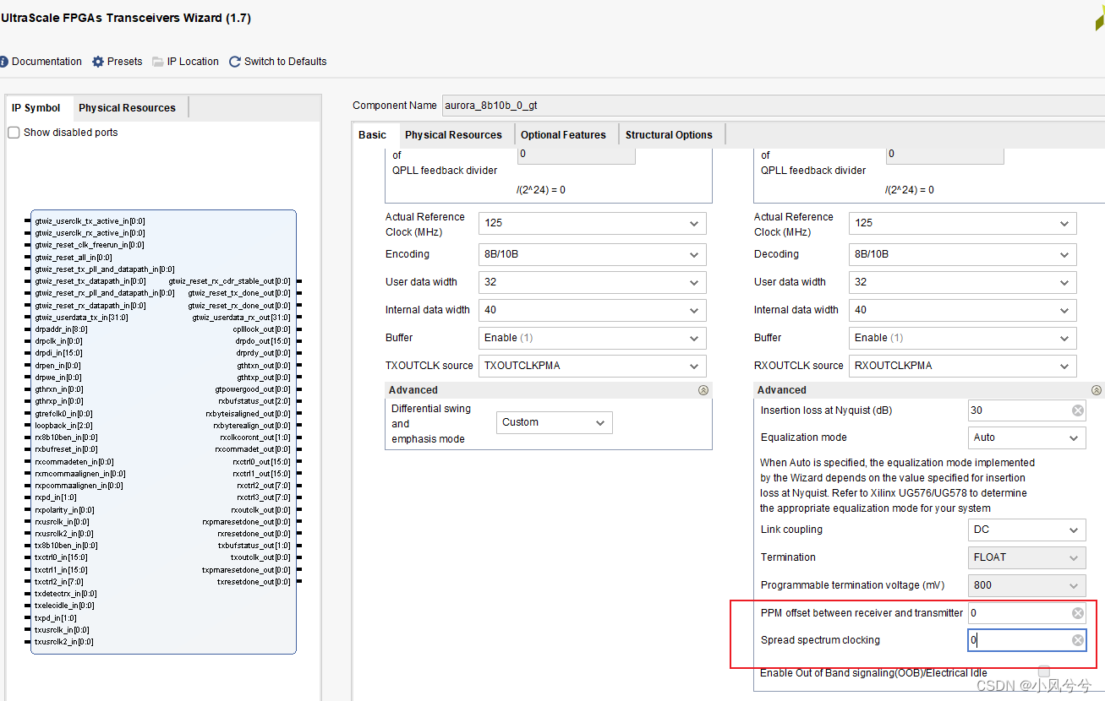Open transmitter Actual Reference Clock dropdown

coord(593,223)
